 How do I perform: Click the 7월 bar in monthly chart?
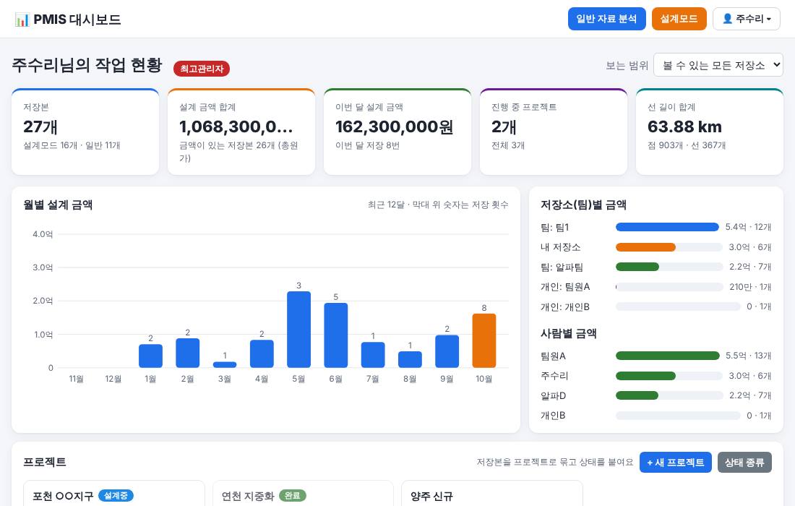pos(373,355)
